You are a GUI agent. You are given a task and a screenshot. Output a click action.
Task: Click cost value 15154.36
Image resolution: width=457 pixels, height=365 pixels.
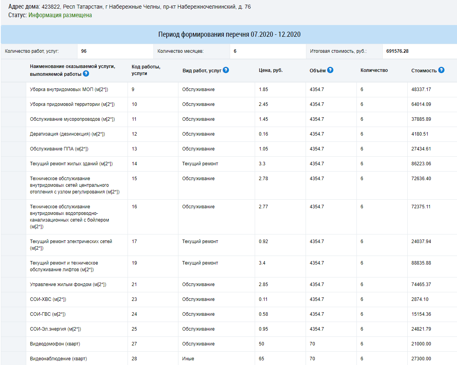tap(421, 314)
